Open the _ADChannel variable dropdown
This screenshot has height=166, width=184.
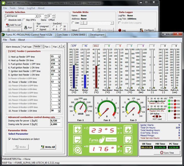coord(37,16)
